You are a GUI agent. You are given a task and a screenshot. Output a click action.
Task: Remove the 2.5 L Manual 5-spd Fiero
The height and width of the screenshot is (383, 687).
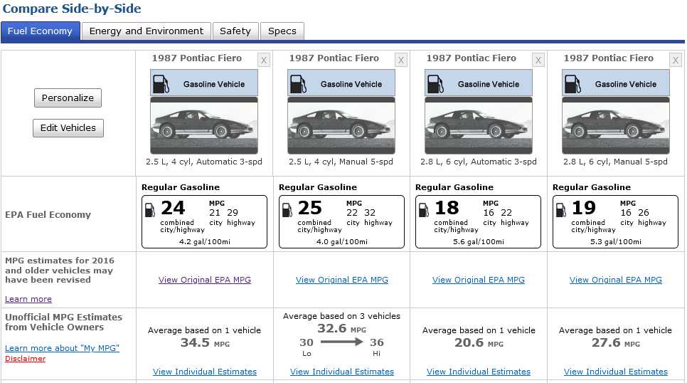pyautogui.click(x=401, y=60)
